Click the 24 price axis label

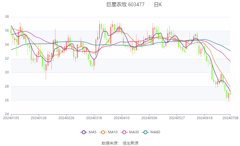(x=7, y=114)
